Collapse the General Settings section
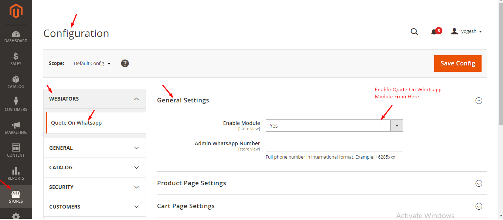 pos(479,101)
